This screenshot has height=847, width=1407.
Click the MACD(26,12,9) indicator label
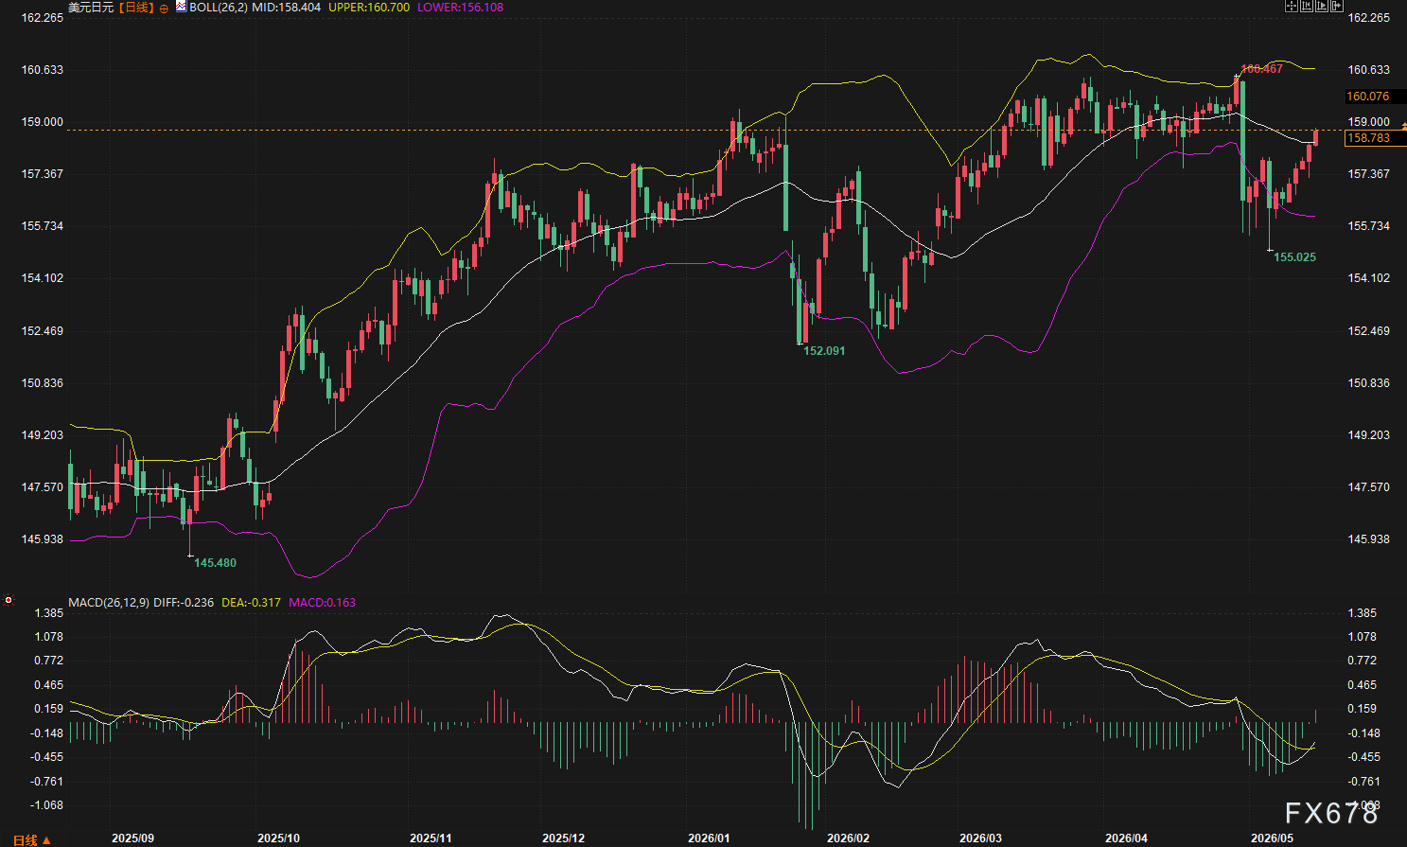pyautogui.click(x=109, y=603)
